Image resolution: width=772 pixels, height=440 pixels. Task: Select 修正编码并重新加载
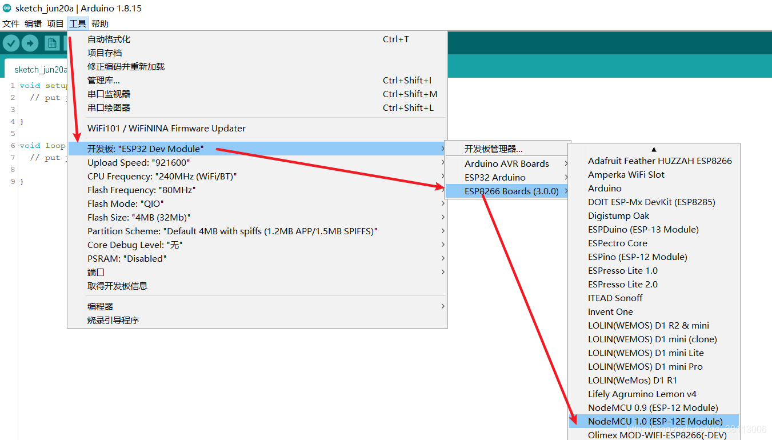coord(257,67)
